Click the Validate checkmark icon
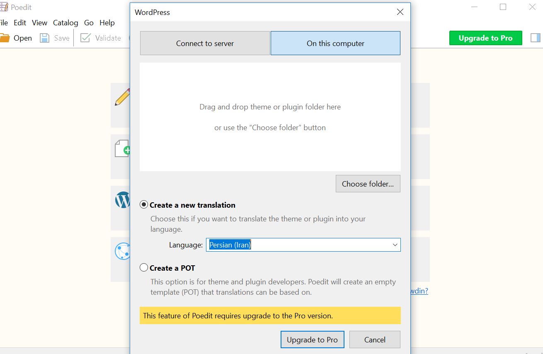This screenshot has height=354, width=543. pos(85,38)
